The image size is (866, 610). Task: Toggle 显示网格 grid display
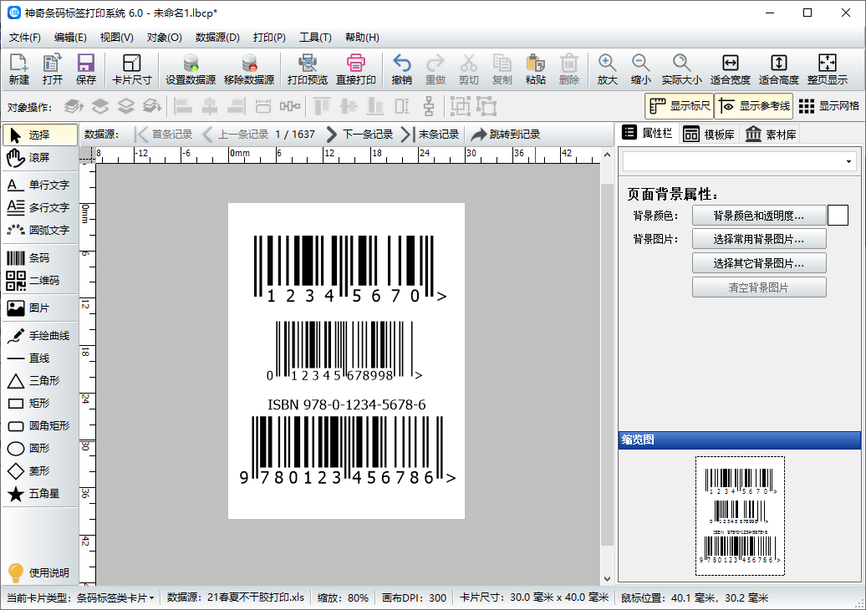[x=828, y=106]
